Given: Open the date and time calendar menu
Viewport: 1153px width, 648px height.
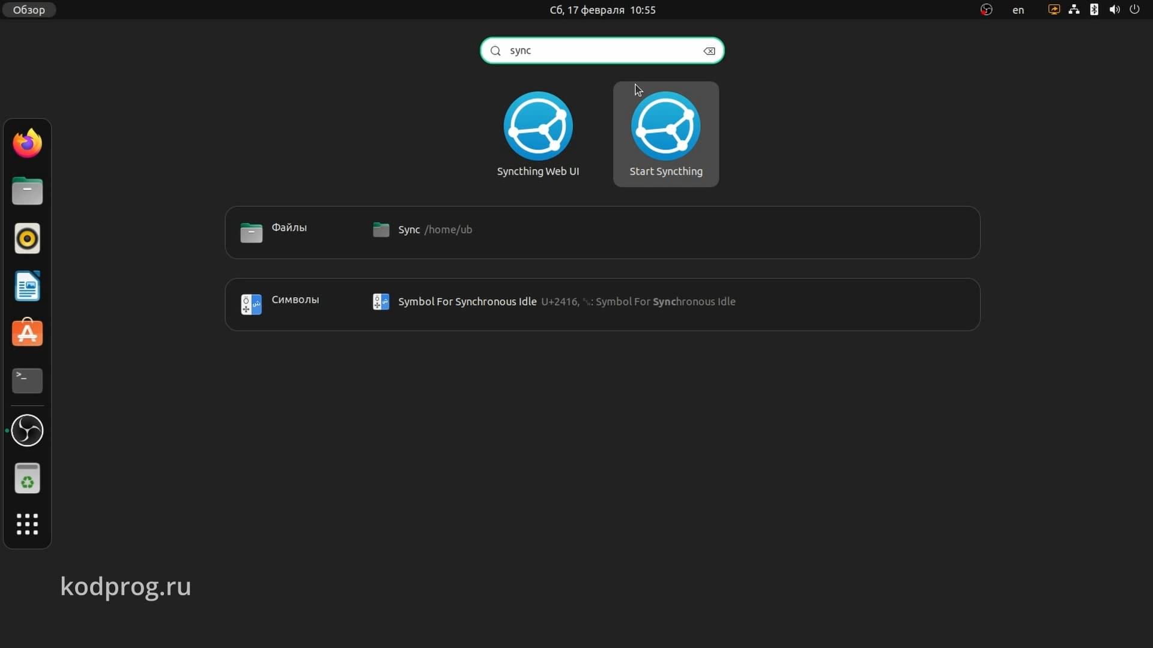Looking at the screenshot, I should (602, 10).
